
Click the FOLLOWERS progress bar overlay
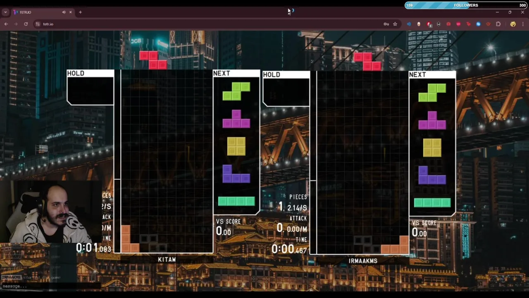tap(466, 5)
